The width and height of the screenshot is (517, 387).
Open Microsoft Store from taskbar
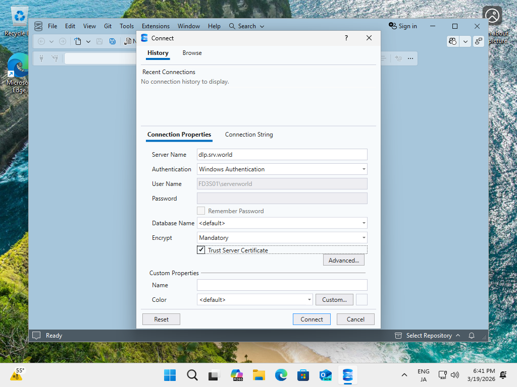303,375
